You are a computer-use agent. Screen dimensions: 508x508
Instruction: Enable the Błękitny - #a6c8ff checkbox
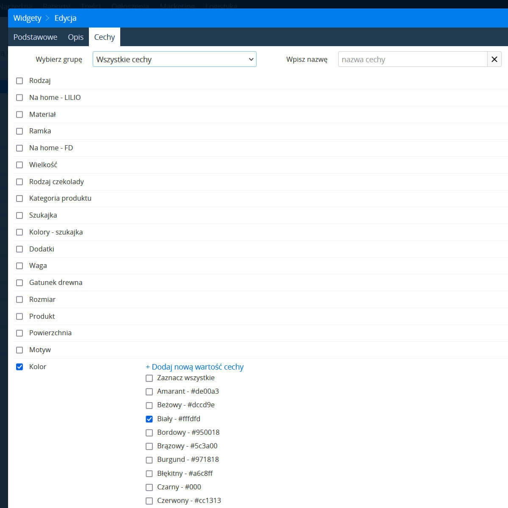[x=149, y=474]
